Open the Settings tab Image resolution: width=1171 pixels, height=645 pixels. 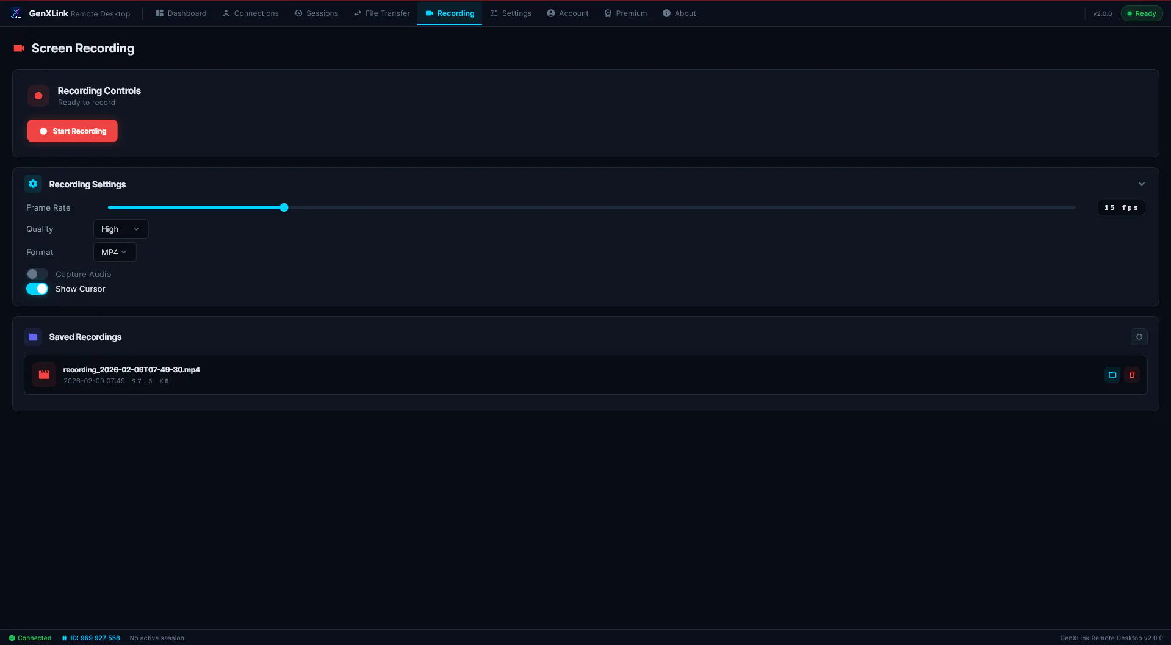511,13
